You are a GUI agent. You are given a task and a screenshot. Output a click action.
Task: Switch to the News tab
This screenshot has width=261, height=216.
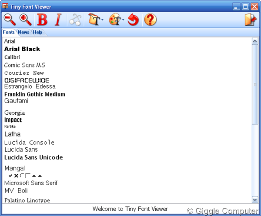23,32
